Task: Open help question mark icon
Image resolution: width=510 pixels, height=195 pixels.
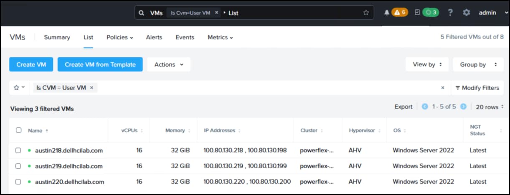Action: [450, 13]
